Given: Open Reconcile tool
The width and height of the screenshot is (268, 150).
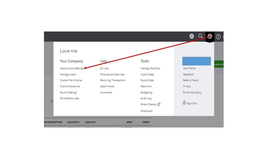Looking at the screenshot, I should [x=146, y=86].
